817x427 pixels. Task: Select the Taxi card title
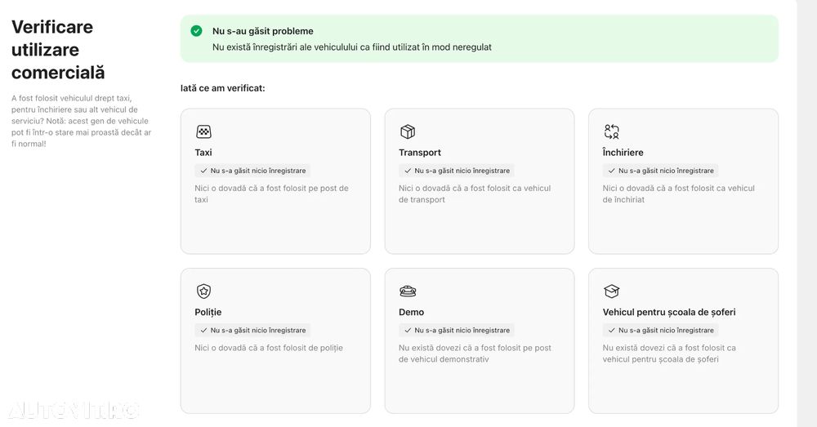pyautogui.click(x=203, y=153)
